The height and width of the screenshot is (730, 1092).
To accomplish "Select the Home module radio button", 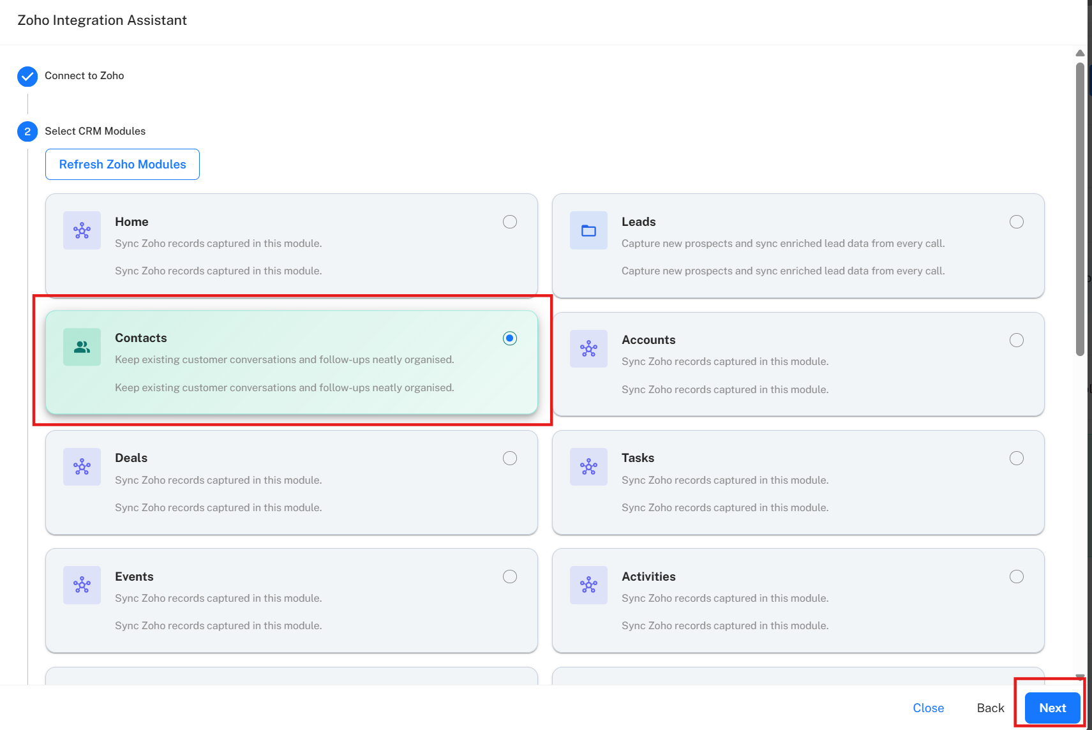I will point(510,222).
